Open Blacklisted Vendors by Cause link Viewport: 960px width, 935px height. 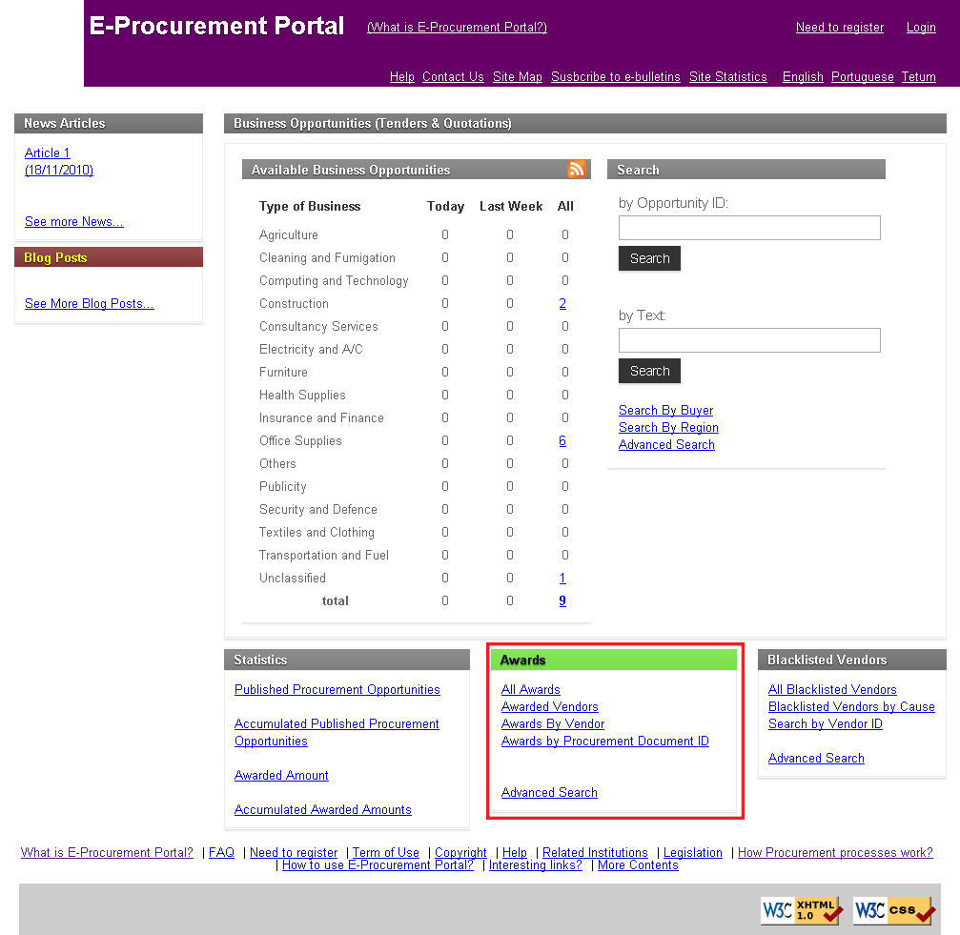coord(851,707)
